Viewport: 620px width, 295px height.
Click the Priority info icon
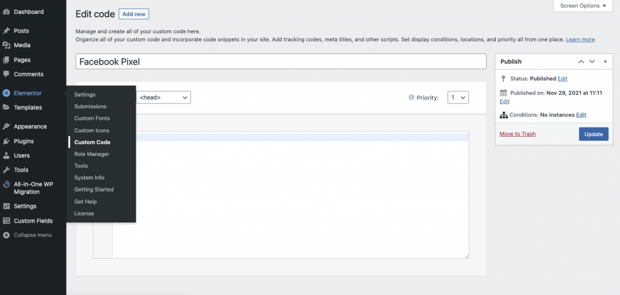[x=412, y=97]
